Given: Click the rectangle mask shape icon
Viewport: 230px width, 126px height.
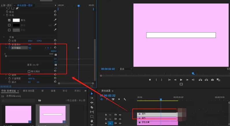Looking at the screenshot, I should pos(13,8).
